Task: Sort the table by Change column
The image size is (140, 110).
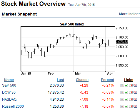Action: point(82,80)
